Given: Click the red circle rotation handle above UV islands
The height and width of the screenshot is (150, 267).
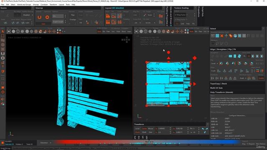Looking at the screenshot, I should click(x=169, y=52).
